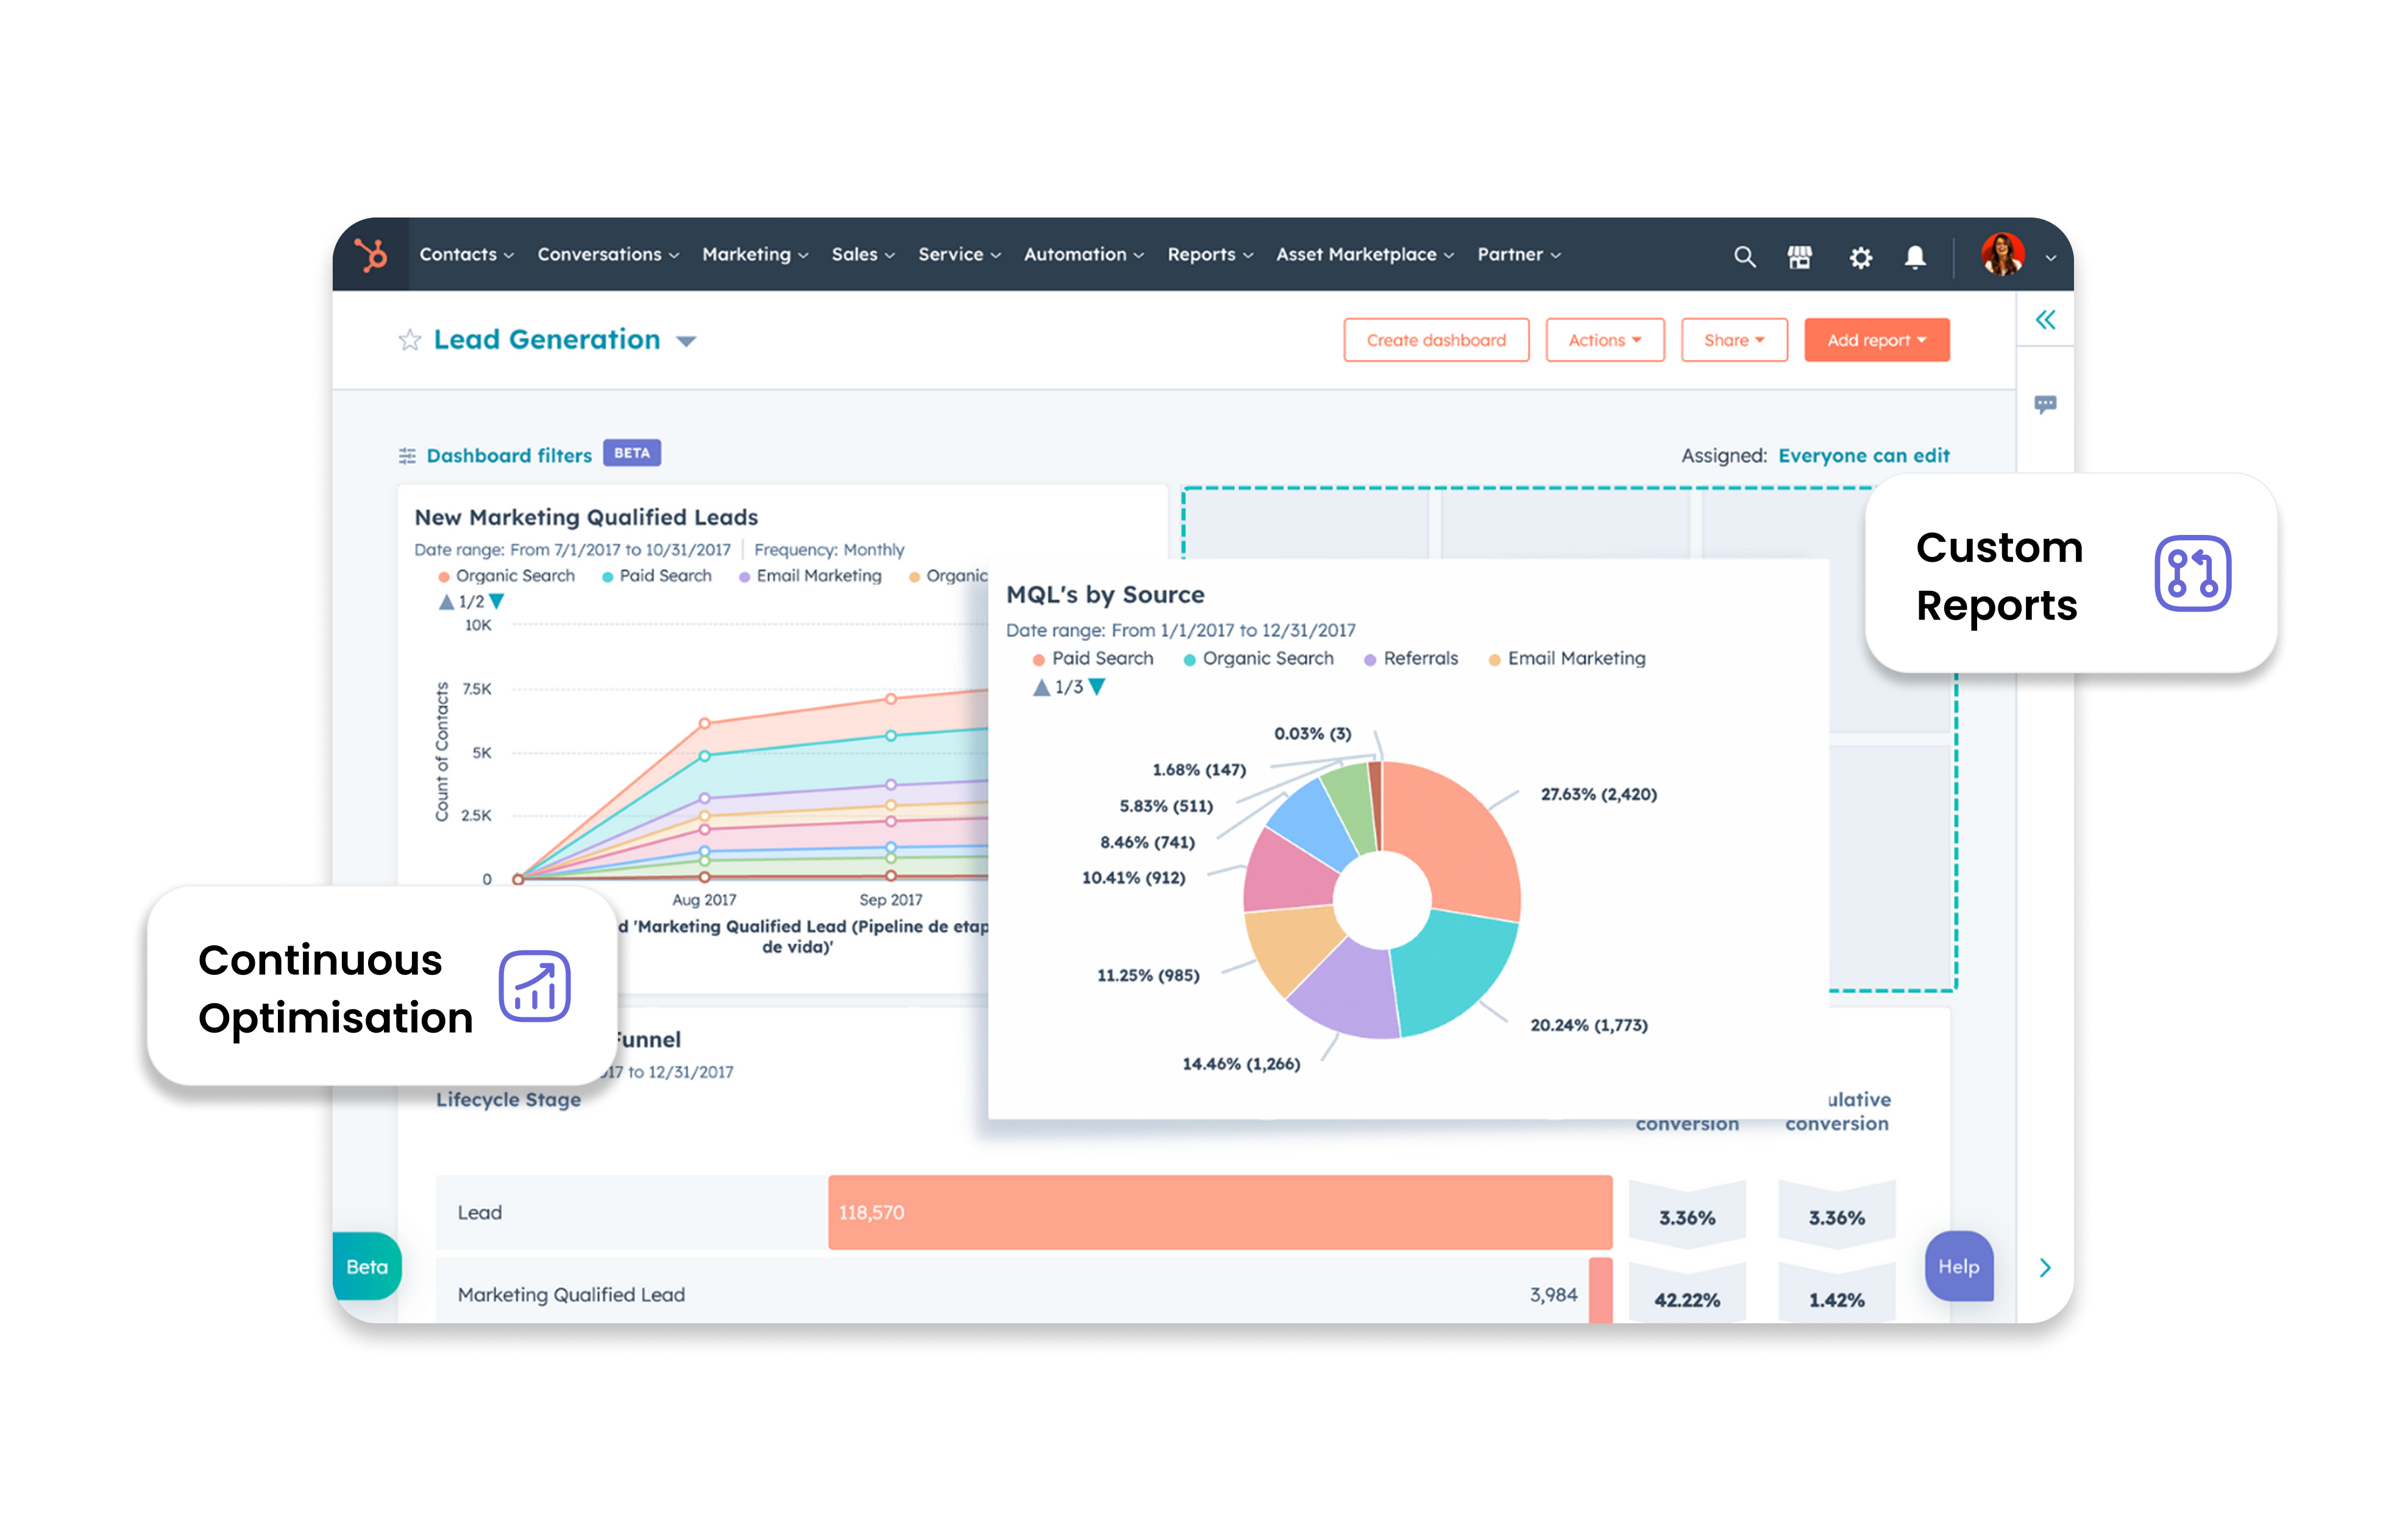Expand the Lead Generation dashboard dropdown
Image resolution: width=2408 pixels, height=1539 pixels.
pyautogui.click(x=686, y=342)
